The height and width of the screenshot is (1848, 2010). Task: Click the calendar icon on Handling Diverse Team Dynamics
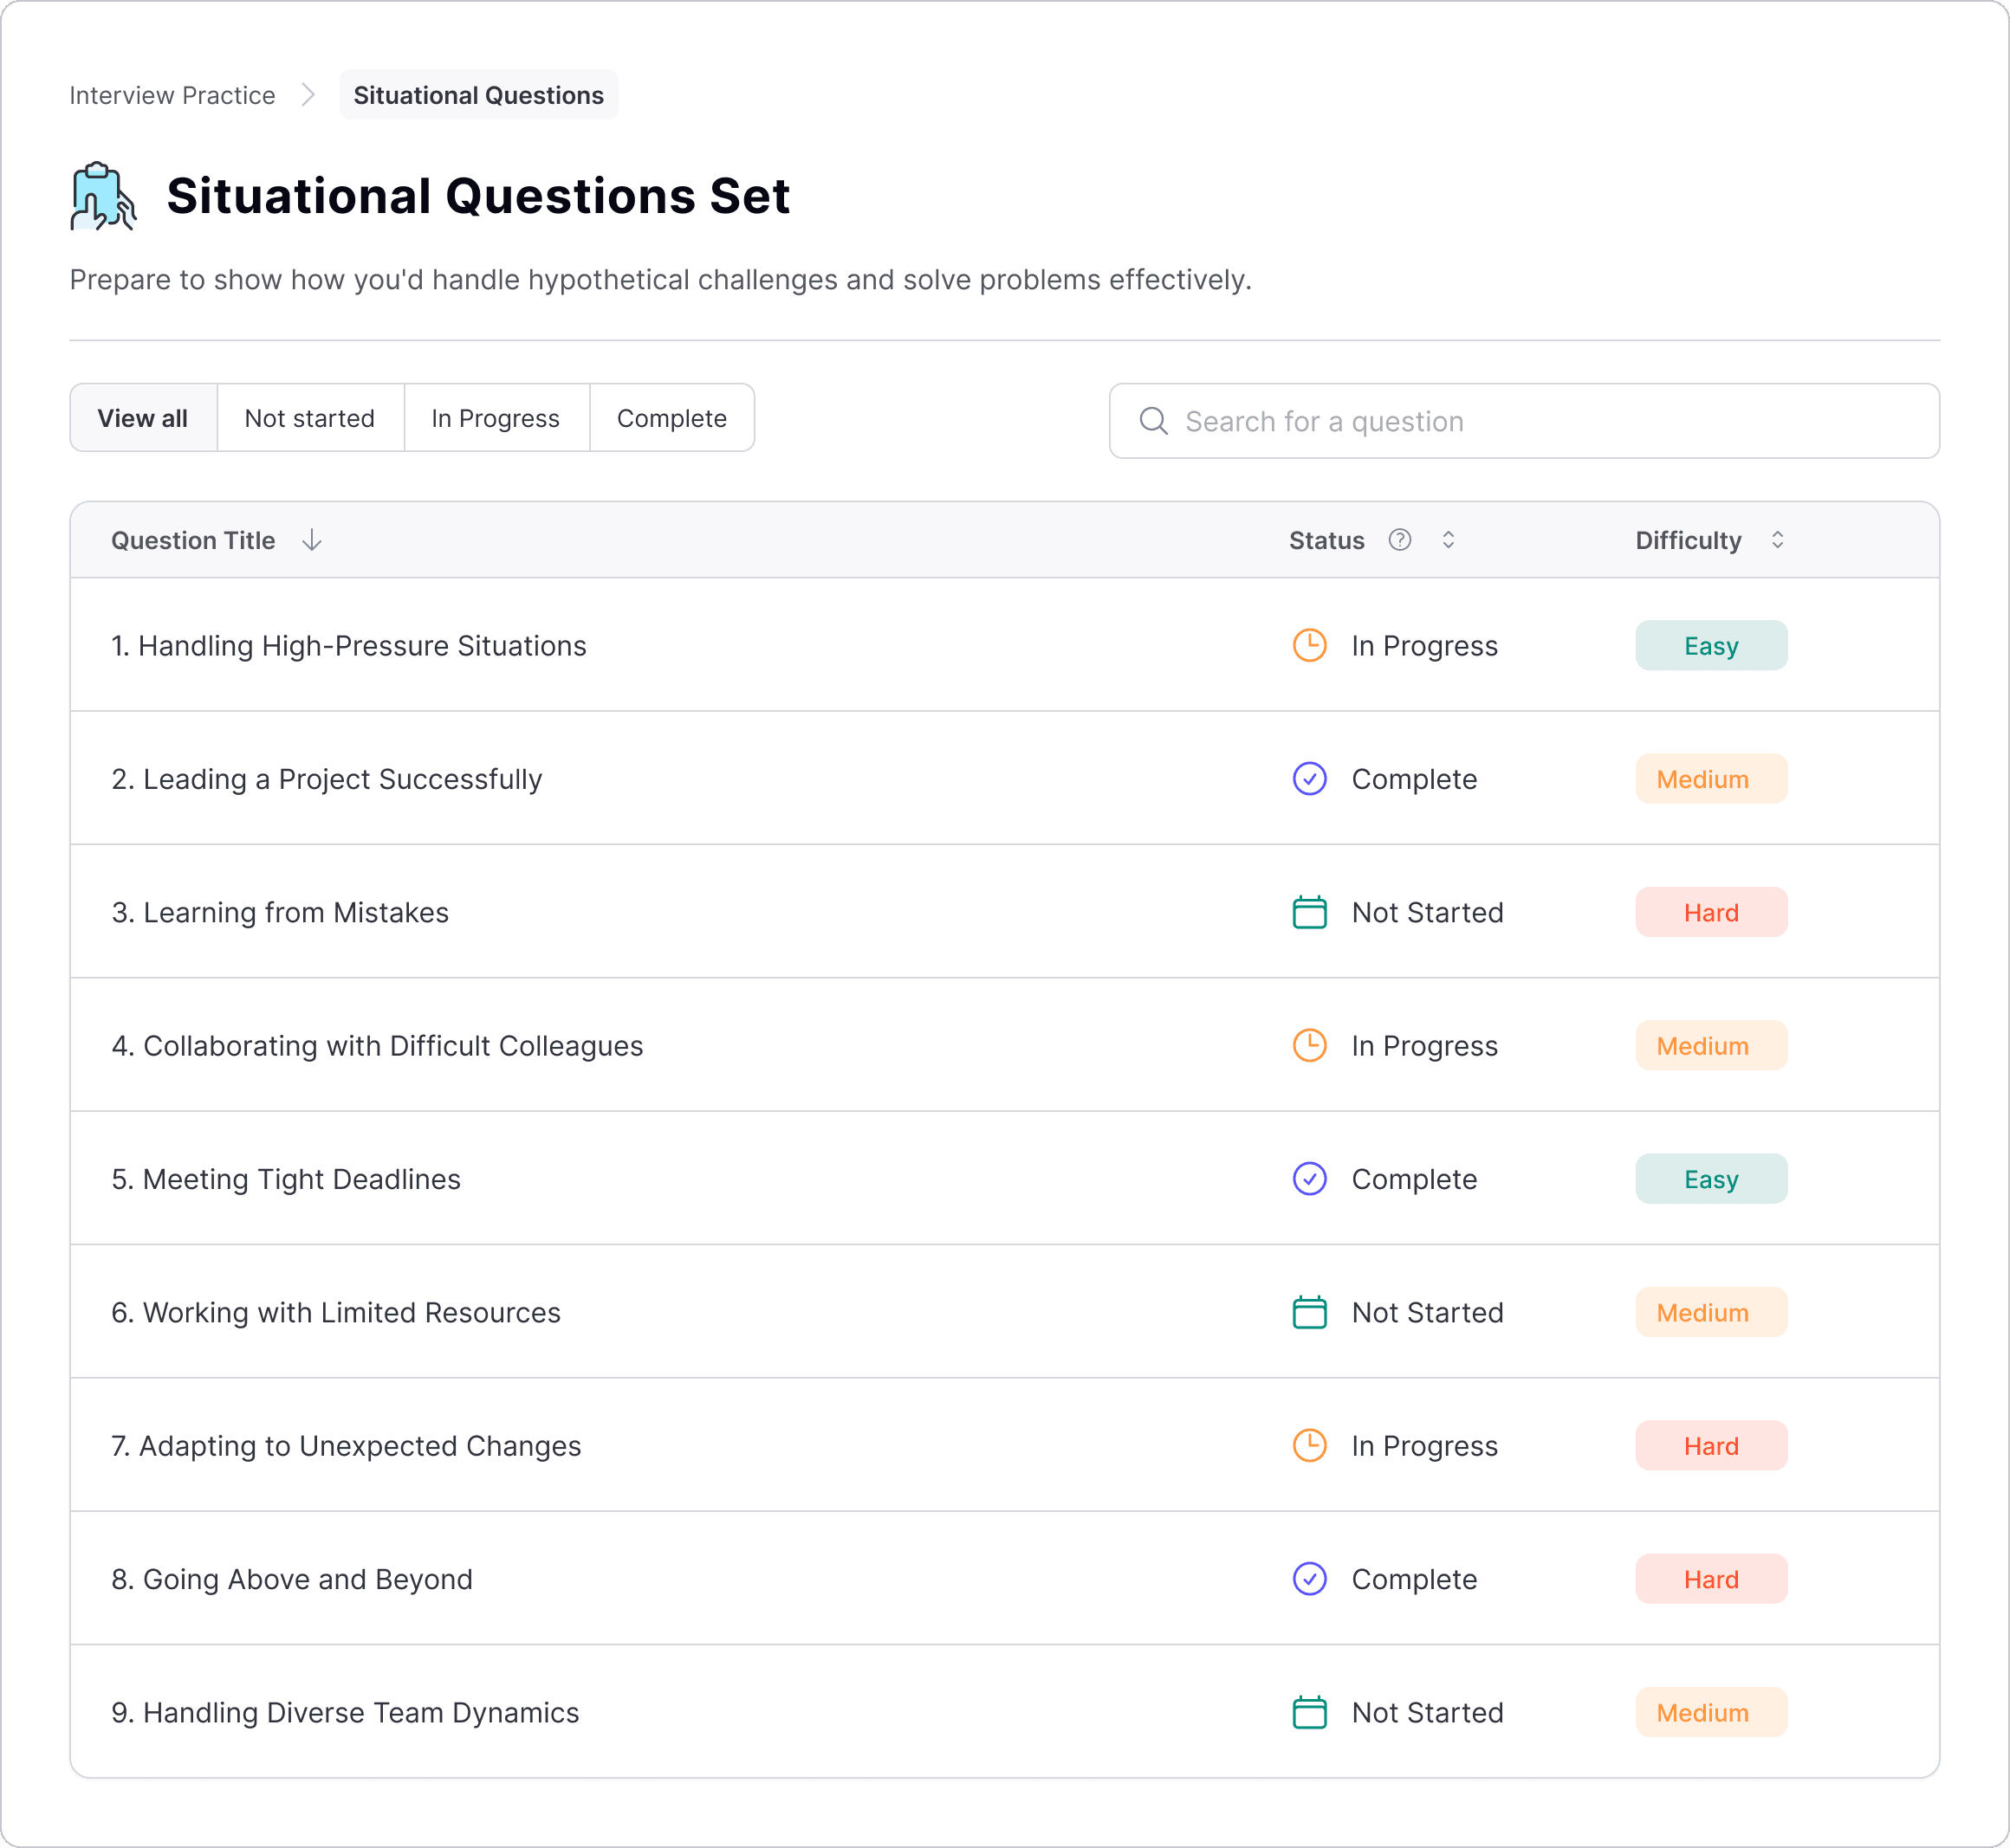click(x=1308, y=1712)
